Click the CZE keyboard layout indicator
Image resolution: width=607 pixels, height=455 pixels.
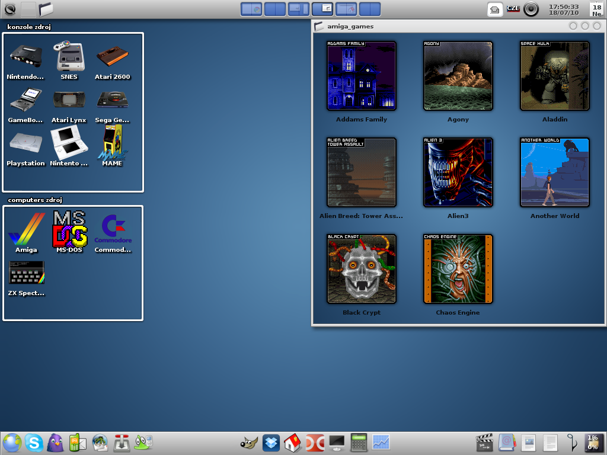click(513, 8)
